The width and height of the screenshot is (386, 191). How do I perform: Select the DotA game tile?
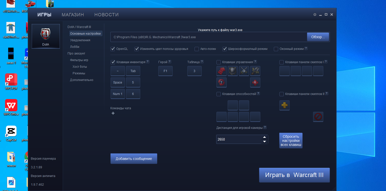[46, 36]
